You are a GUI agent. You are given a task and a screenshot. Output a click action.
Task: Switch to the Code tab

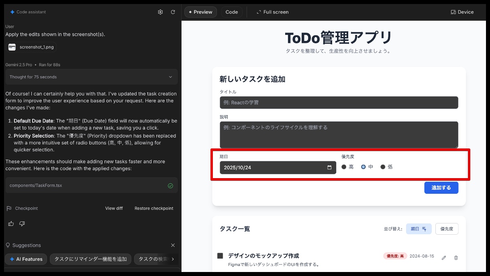[232, 12]
